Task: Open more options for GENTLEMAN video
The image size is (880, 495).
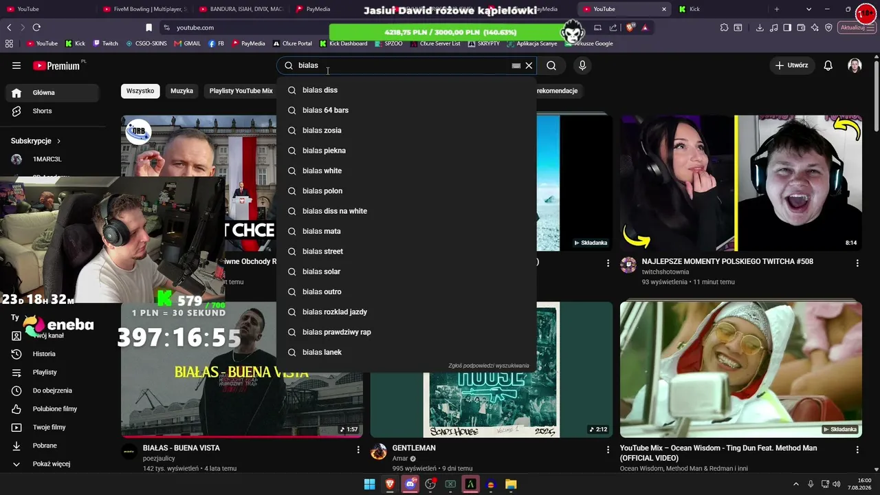Action: pos(608,450)
